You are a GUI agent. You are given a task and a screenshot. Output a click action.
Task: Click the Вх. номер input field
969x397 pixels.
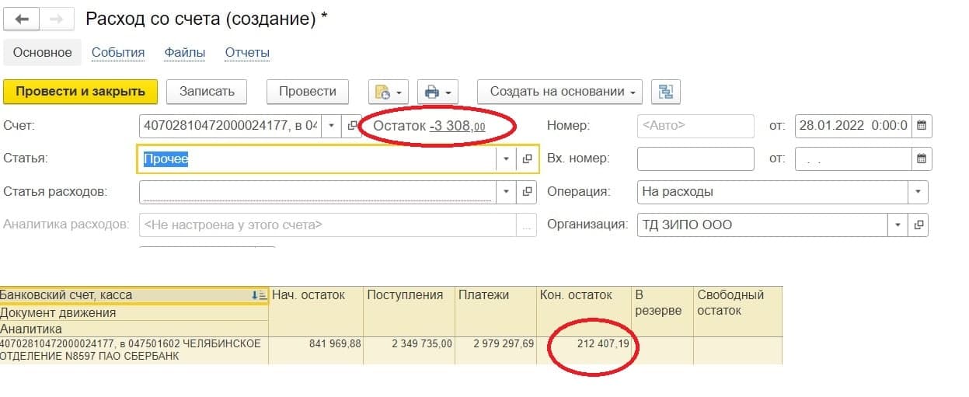[x=695, y=158]
